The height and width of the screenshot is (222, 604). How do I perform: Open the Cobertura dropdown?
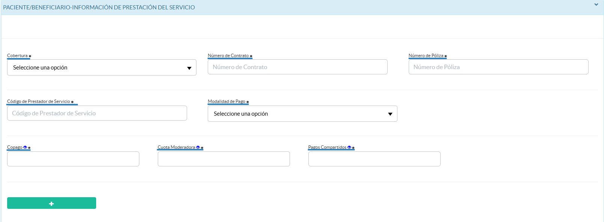[101, 68]
